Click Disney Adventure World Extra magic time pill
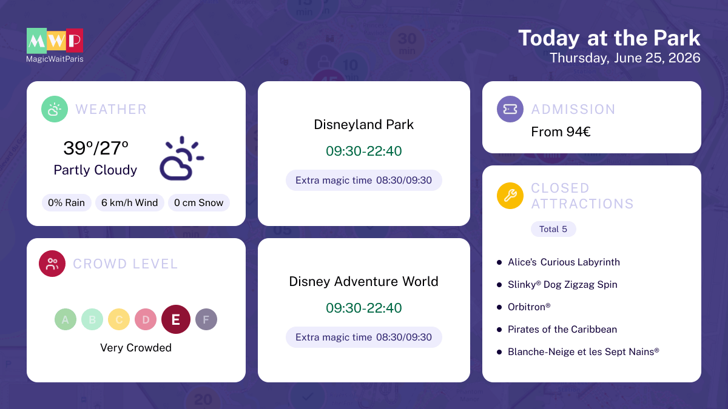This screenshot has width=728, height=409. pos(364,338)
